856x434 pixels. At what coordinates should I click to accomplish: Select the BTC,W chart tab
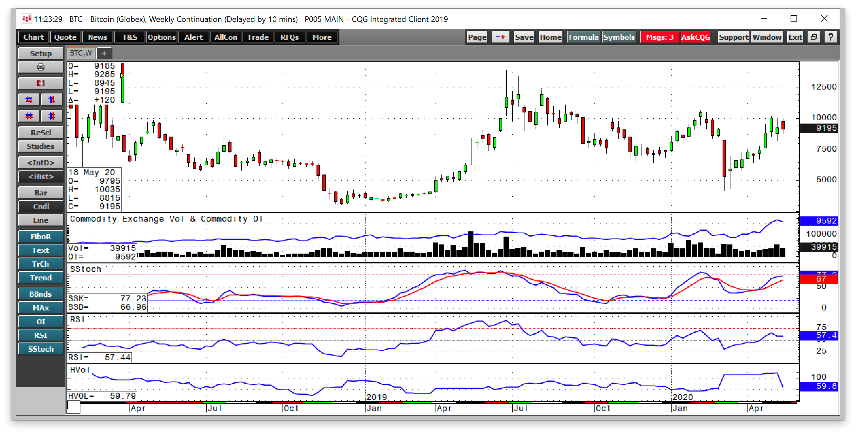[81, 53]
